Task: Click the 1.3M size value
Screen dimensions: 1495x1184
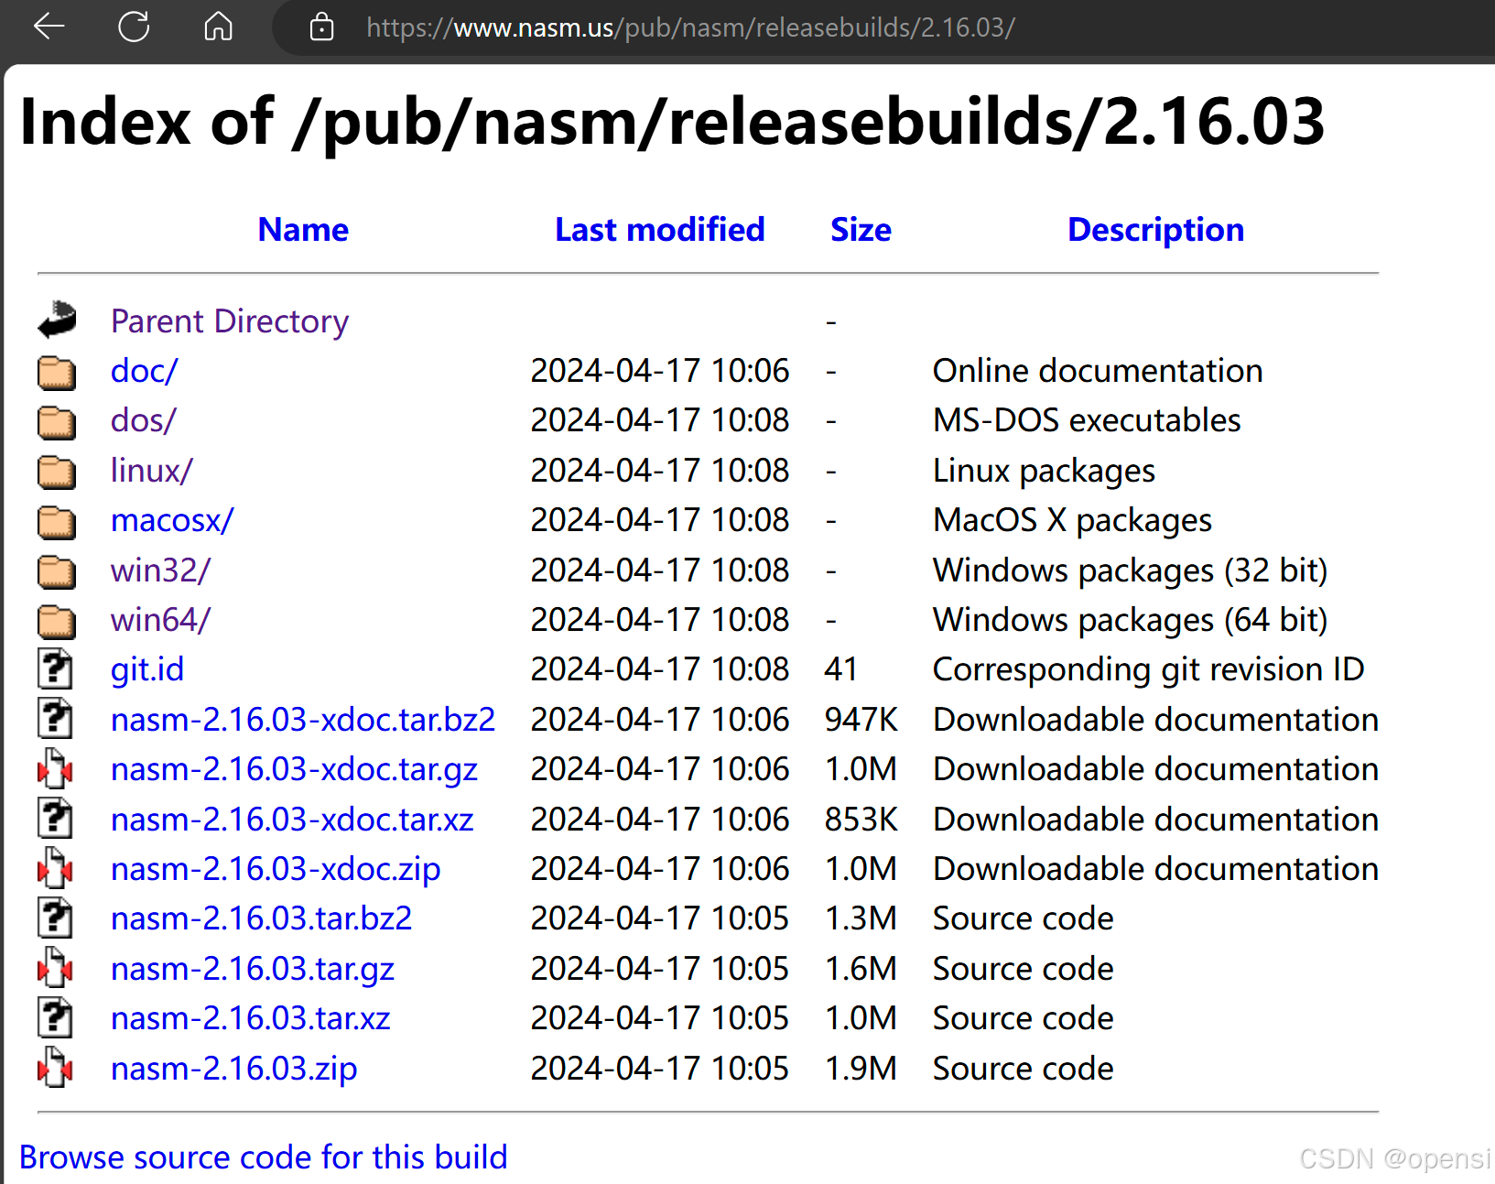Action: point(861,918)
